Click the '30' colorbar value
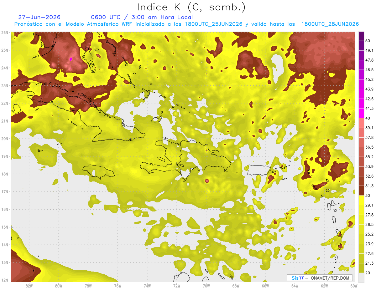This screenshot has height=290, width=376. pyautogui.click(x=368, y=196)
